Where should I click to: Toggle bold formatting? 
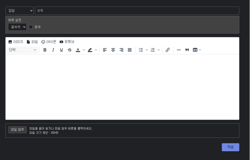pos(45,50)
